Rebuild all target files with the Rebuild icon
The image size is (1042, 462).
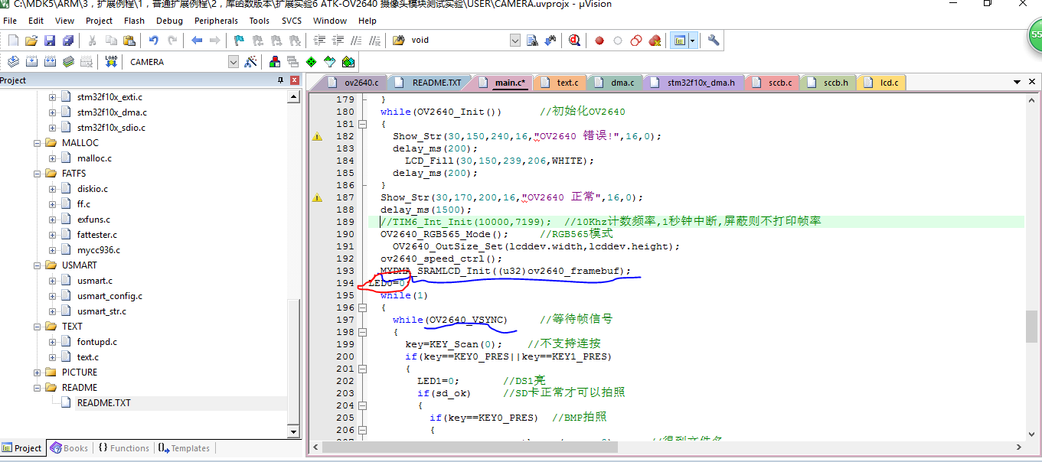click(50, 62)
